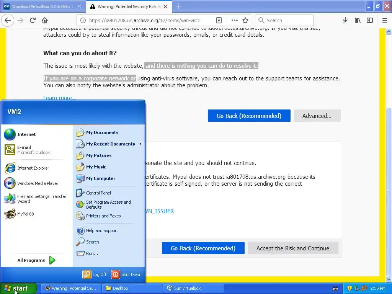Viewport: 392px width, 294px height.
Task: Open the downloads panel
Action: pos(345,20)
